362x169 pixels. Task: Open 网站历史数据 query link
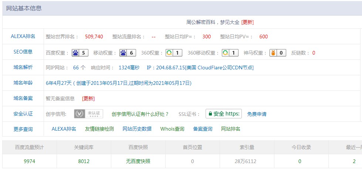(x=137, y=129)
